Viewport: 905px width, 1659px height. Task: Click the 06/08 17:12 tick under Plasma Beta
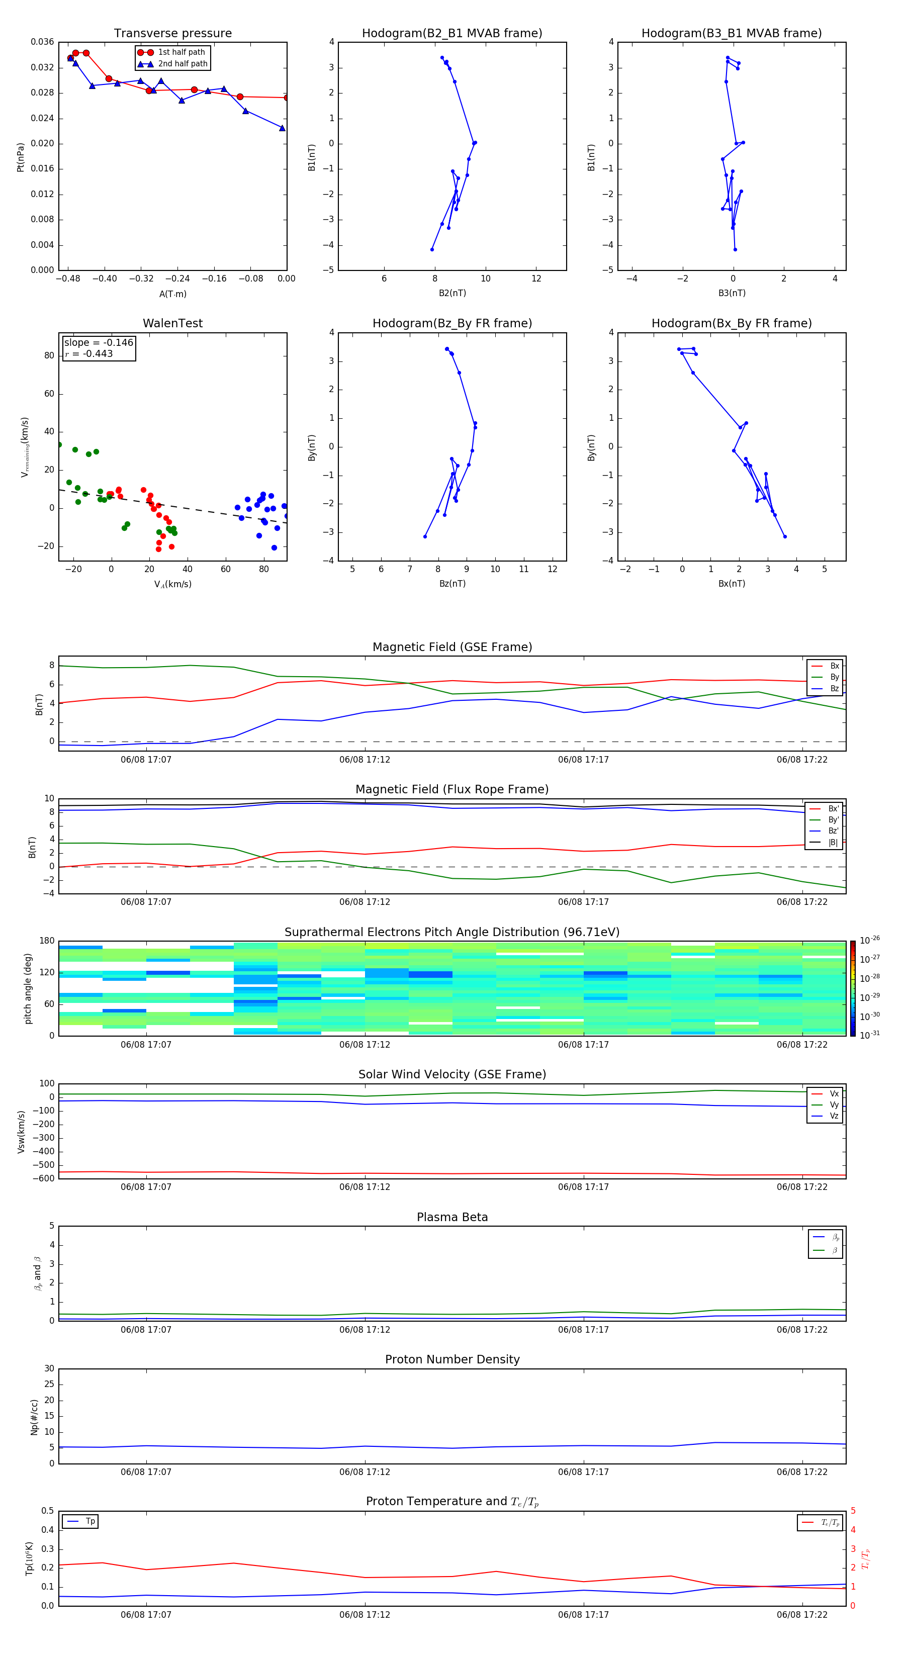365,1329
